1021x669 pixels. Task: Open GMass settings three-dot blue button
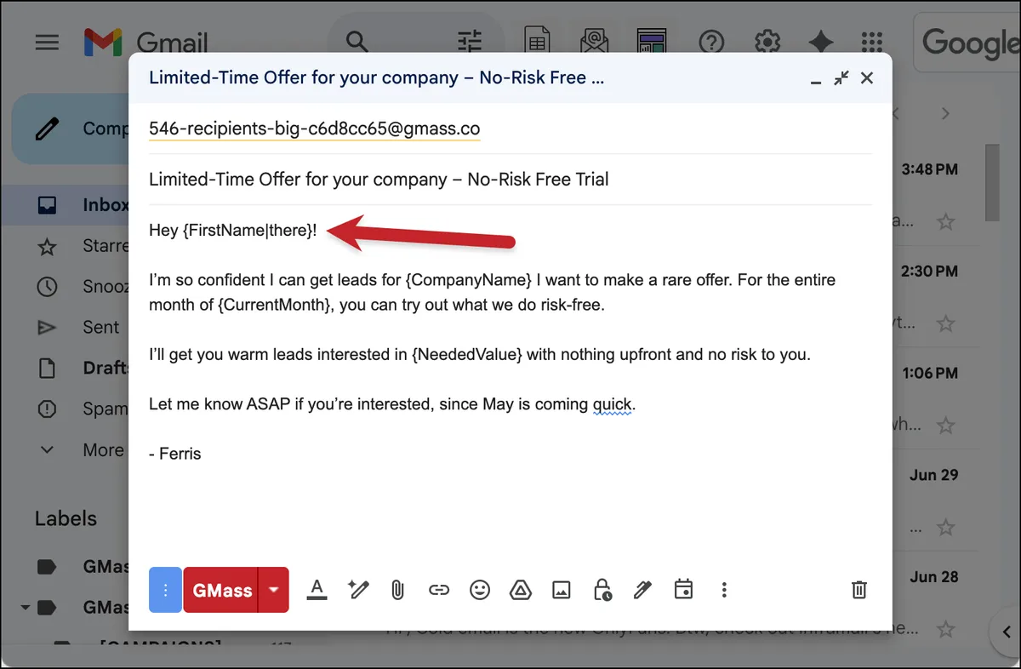coord(165,590)
